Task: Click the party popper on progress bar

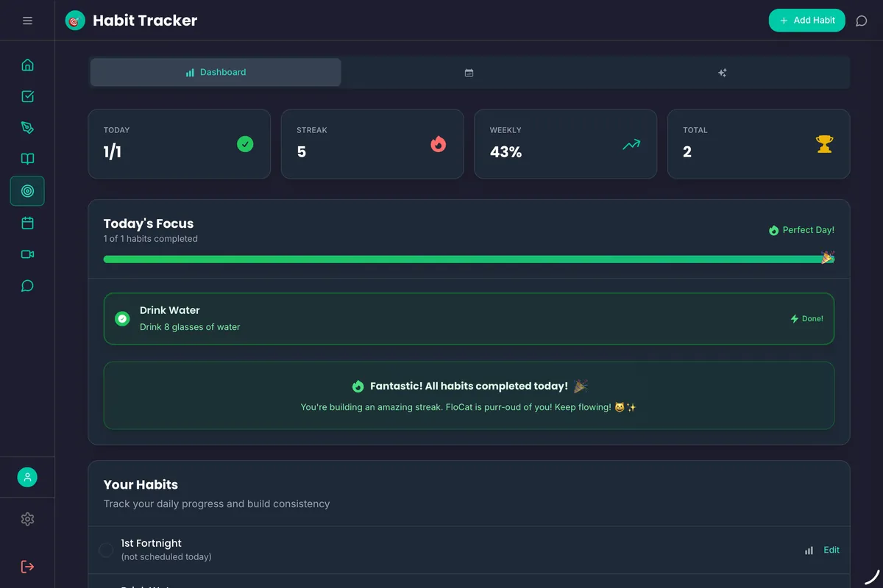Action: (x=828, y=257)
